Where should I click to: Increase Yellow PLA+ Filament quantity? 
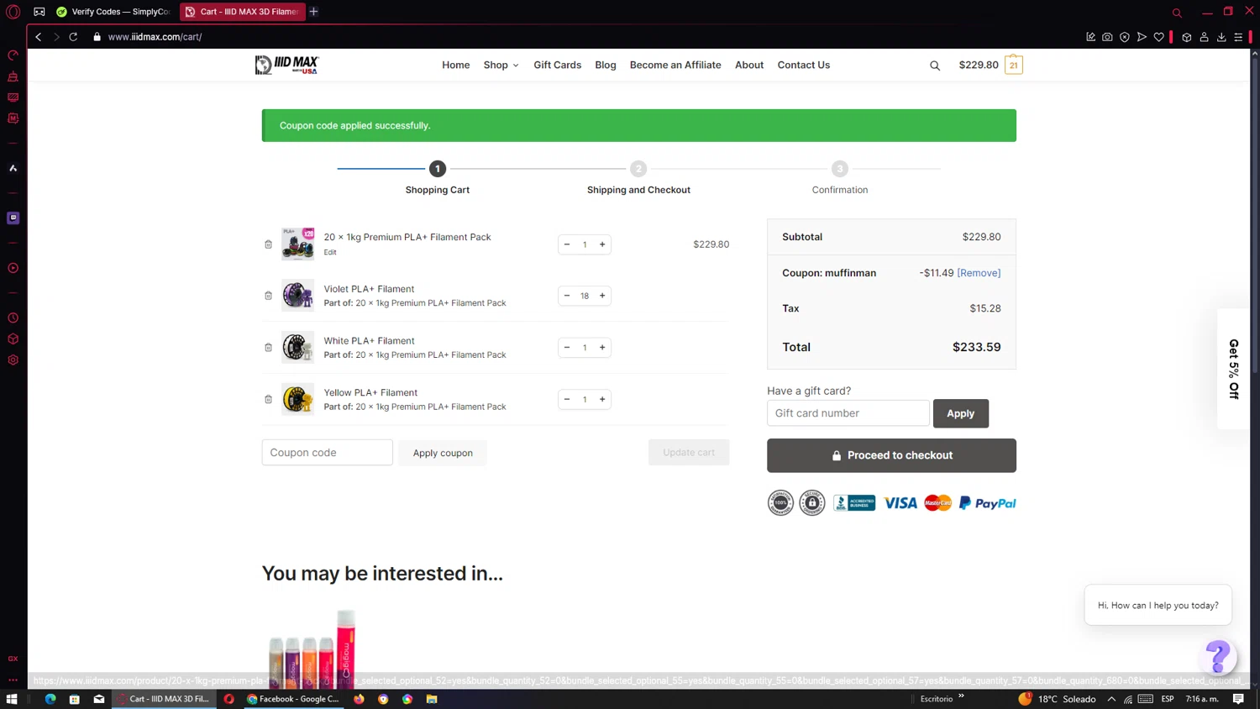click(x=602, y=399)
